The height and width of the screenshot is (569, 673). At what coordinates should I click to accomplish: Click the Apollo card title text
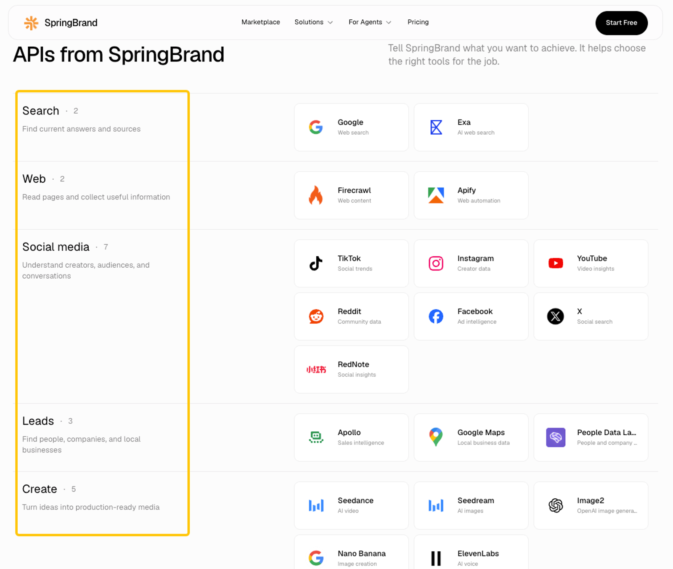click(x=349, y=433)
